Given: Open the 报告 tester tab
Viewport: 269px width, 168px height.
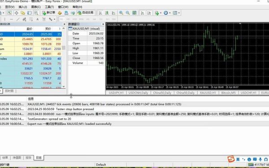Looking at the screenshot, I should coord(28,158).
